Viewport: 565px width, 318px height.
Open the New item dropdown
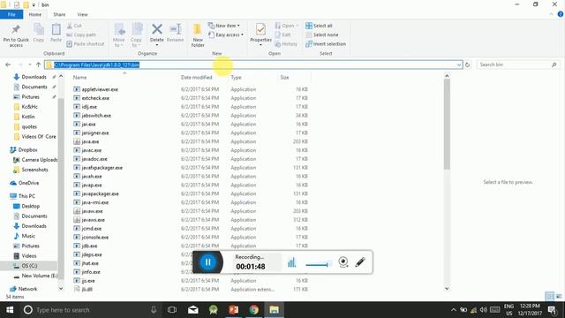point(224,26)
